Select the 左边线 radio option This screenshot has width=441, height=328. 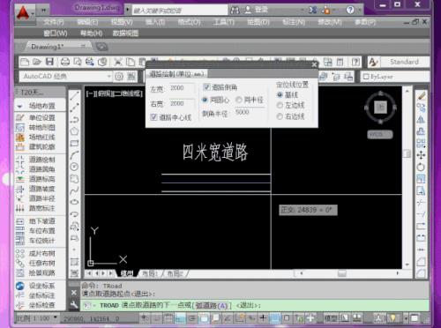pyautogui.click(x=280, y=105)
